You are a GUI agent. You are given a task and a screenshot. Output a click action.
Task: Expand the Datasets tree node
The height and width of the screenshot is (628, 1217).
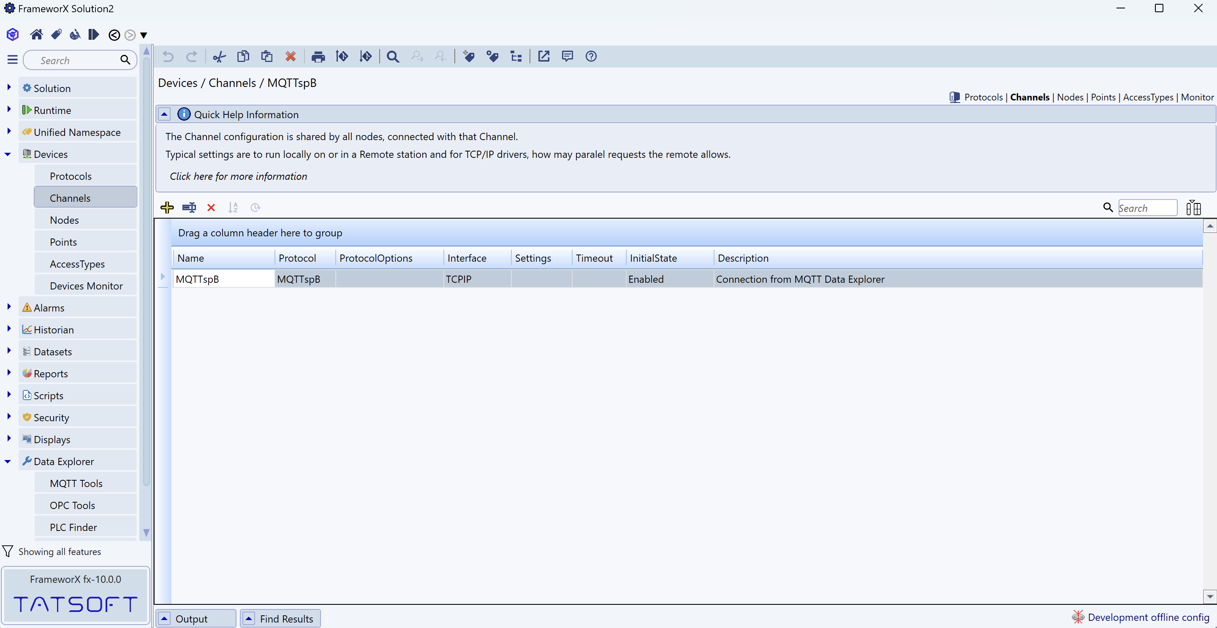8,351
